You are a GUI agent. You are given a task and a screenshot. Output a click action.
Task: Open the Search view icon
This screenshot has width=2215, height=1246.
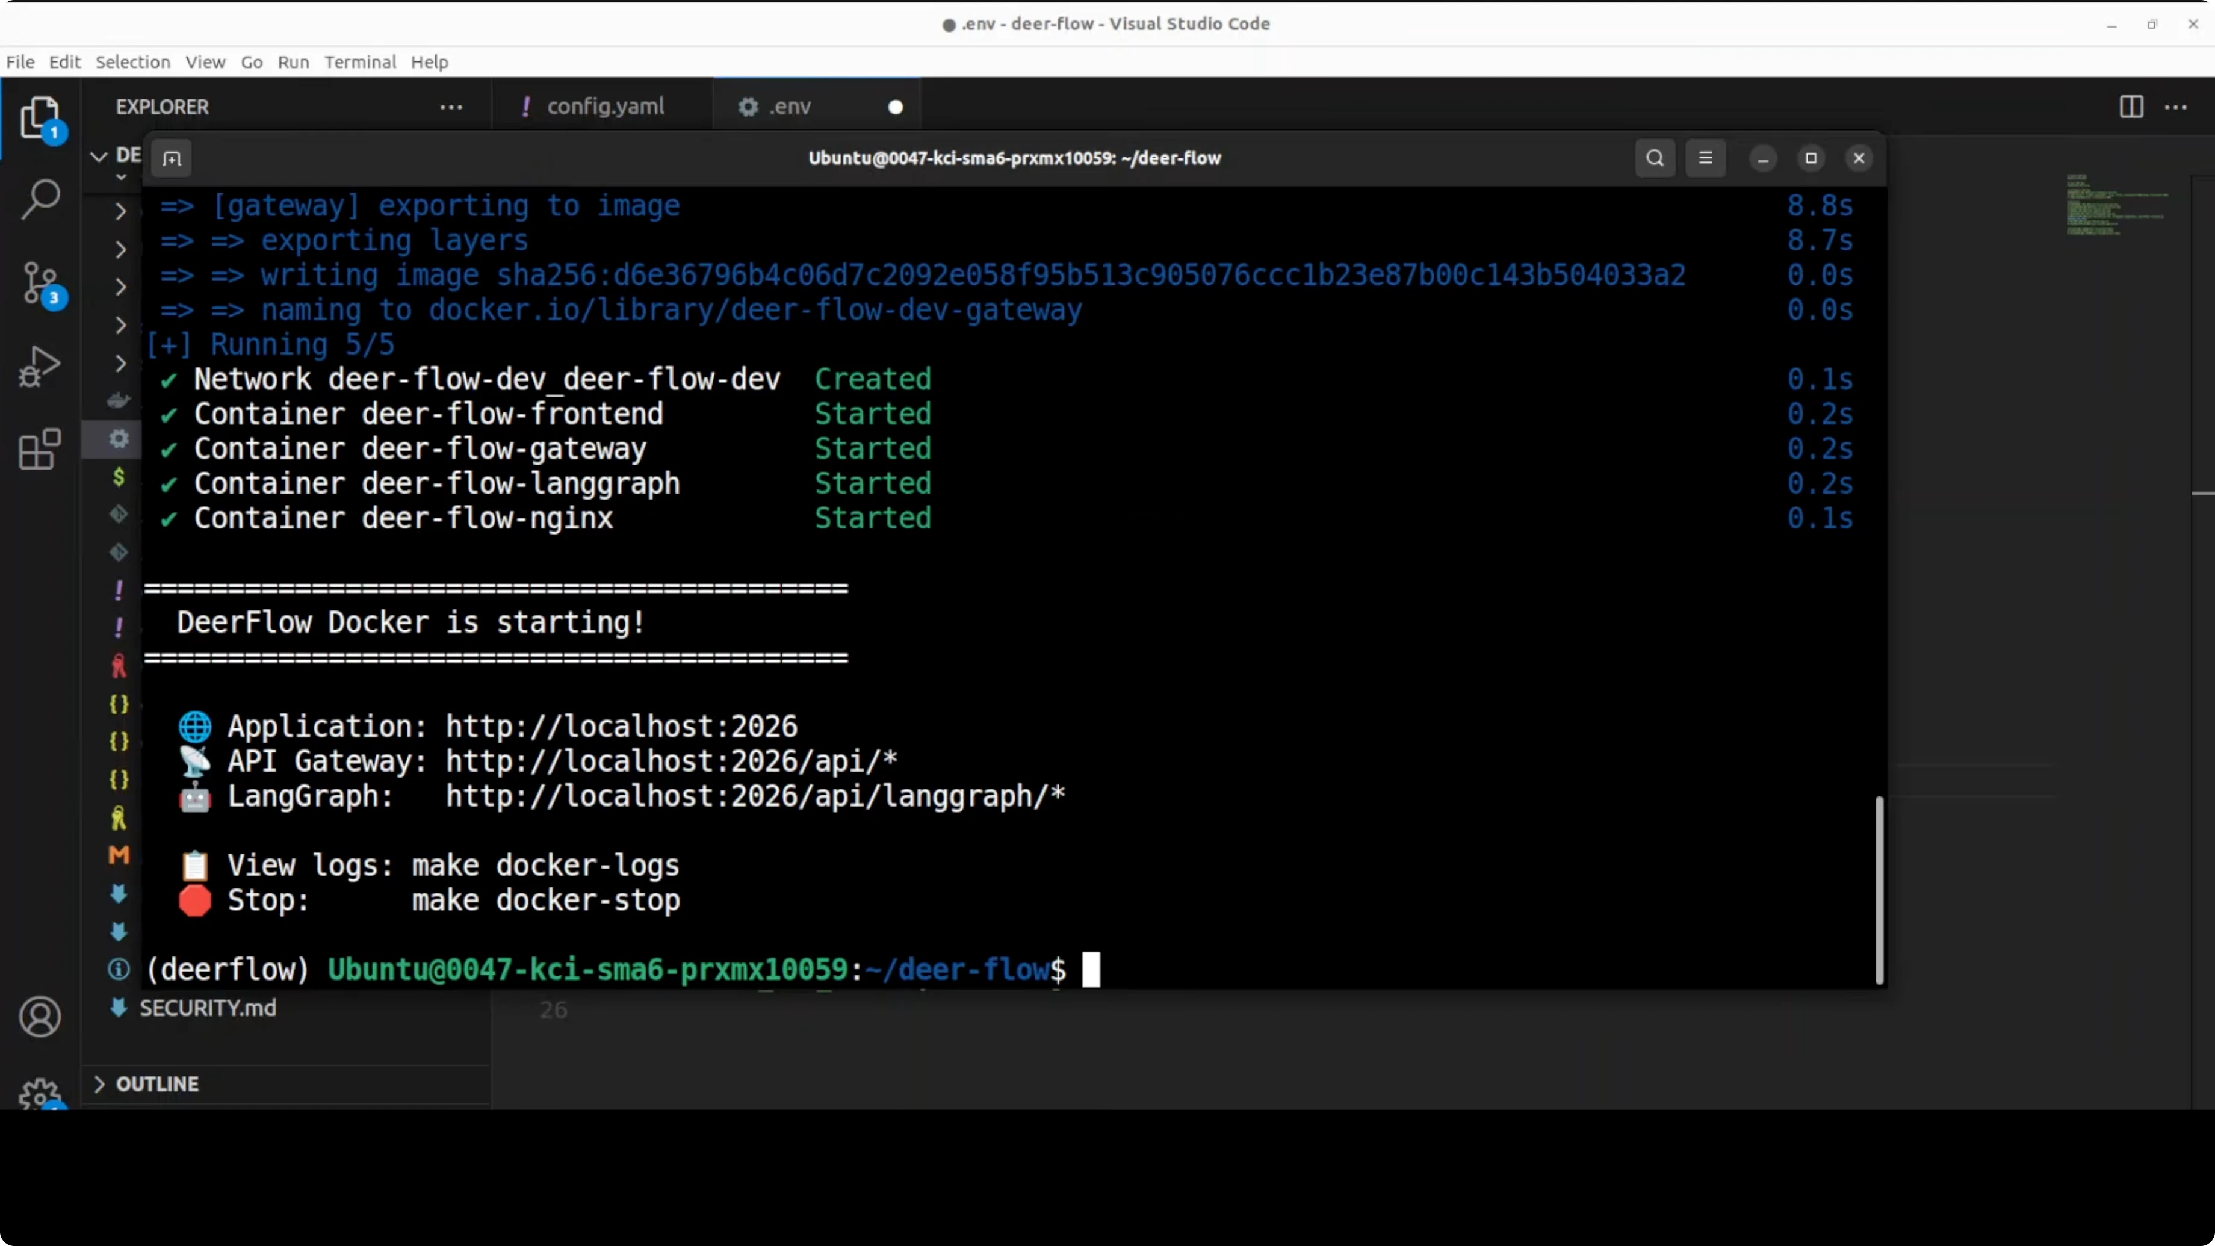click(40, 199)
